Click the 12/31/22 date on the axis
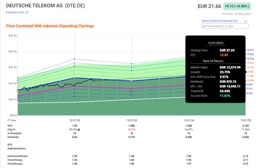The height and width of the screenshot is (168, 256). (x=75, y=120)
